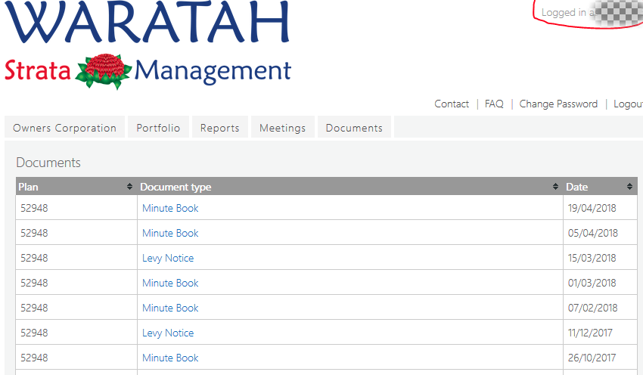This screenshot has width=643, height=375.
Task: Open Minute Book dated 01/03/2018
Action: pos(170,284)
